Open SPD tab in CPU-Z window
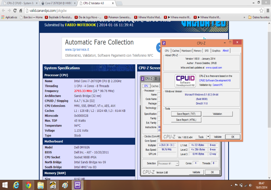 [x=207, y=51]
